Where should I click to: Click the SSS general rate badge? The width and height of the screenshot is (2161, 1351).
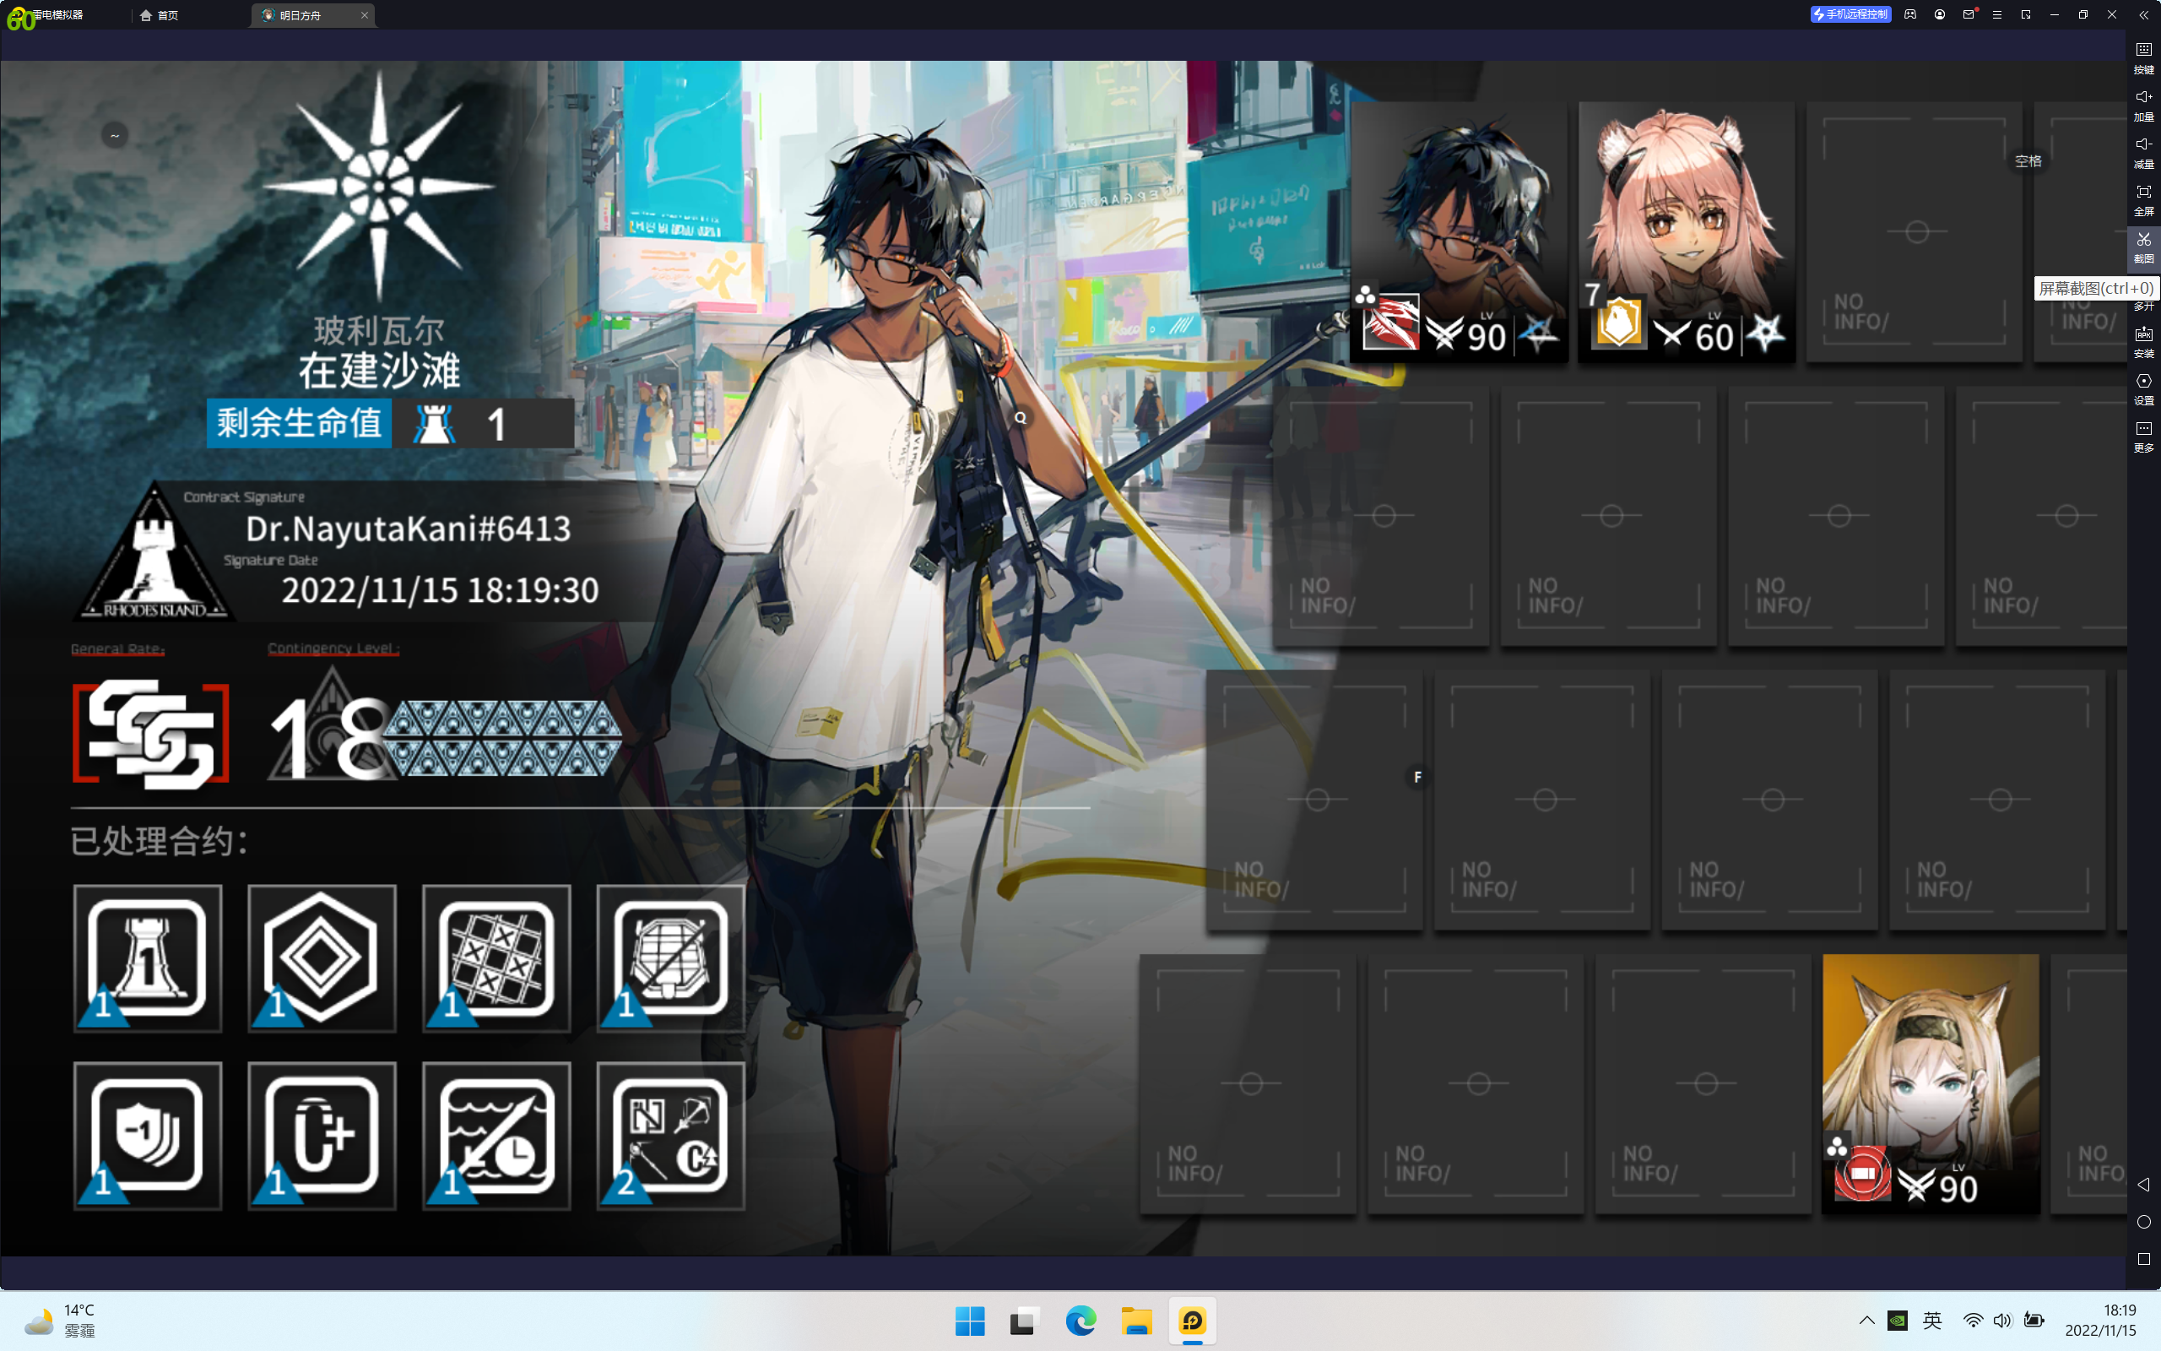tap(151, 734)
